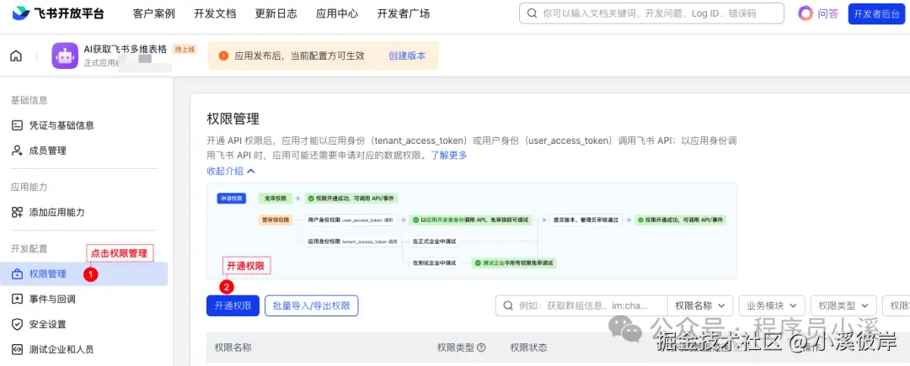Click the 批量导入/导出权限 button

coord(312,305)
